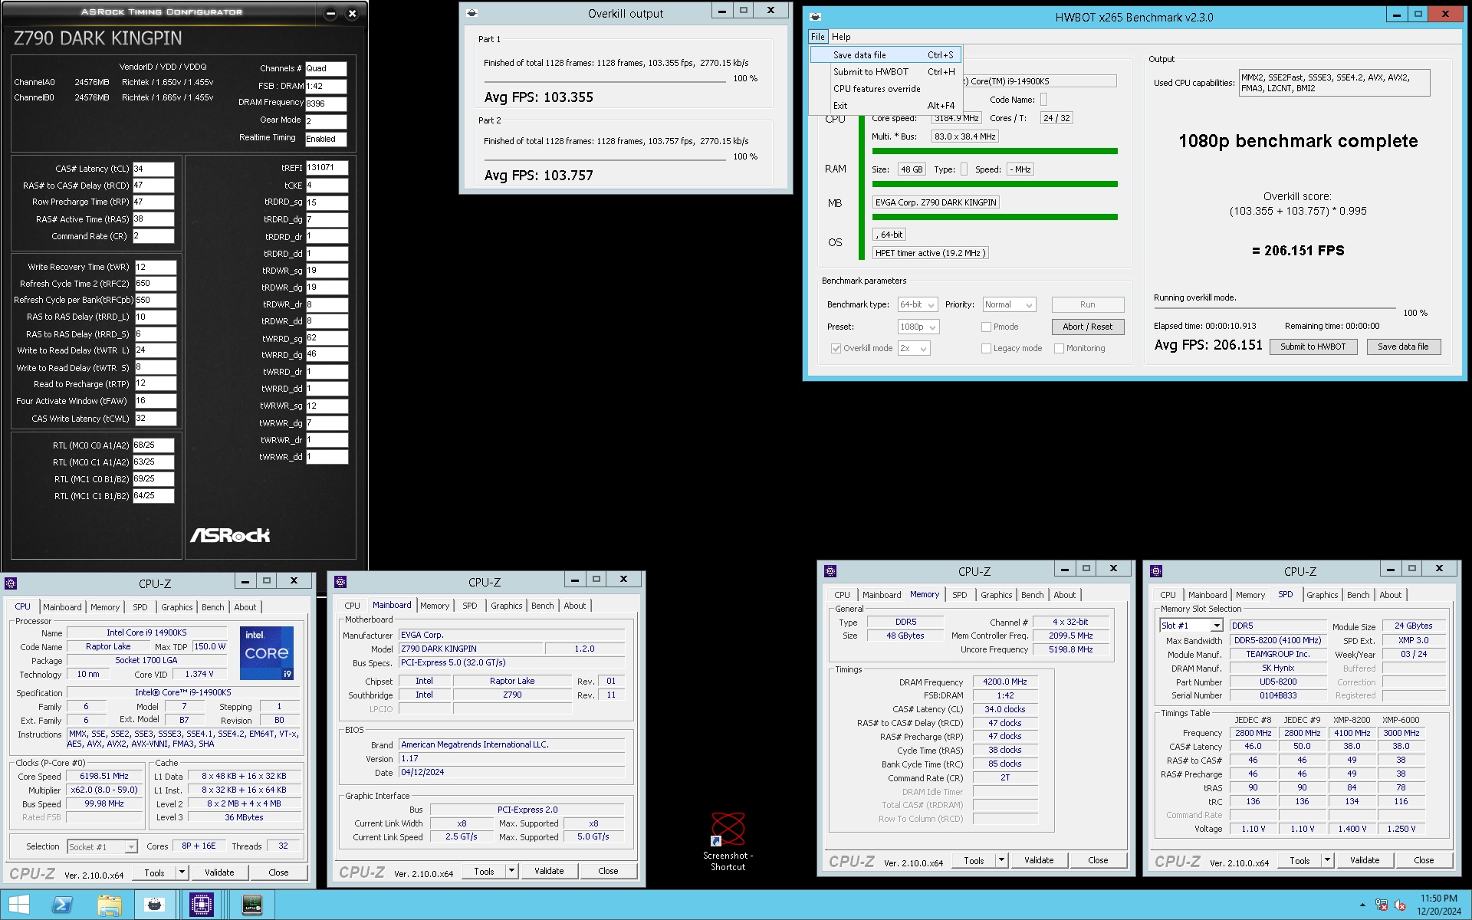Minimize the HWBOT x265 Benchmark window
The image size is (1472, 920).
pos(1396,14)
